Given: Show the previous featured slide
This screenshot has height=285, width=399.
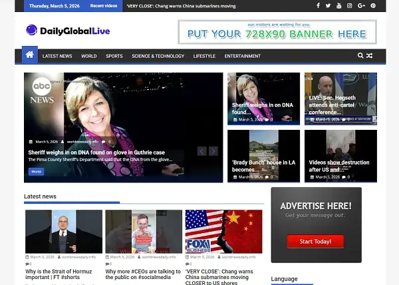Looking at the screenshot, I should tap(202, 151).
